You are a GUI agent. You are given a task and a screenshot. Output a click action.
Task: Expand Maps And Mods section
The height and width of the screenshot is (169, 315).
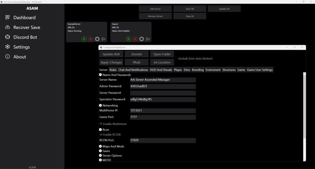click(x=101, y=146)
